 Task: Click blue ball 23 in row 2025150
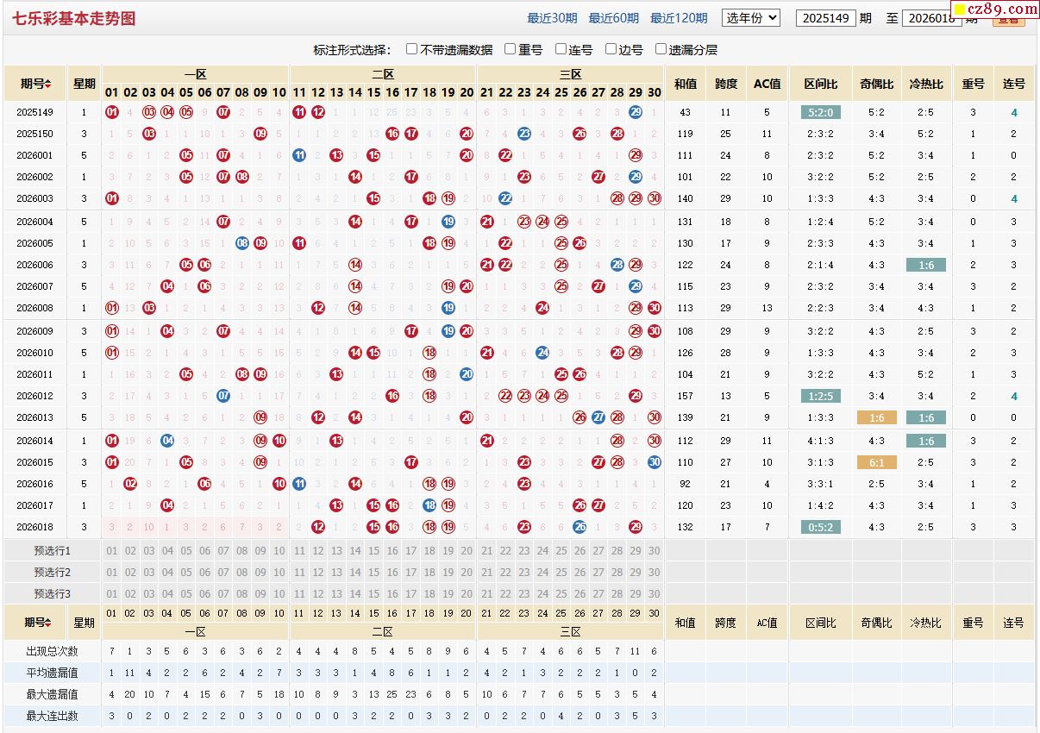point(523,134)
